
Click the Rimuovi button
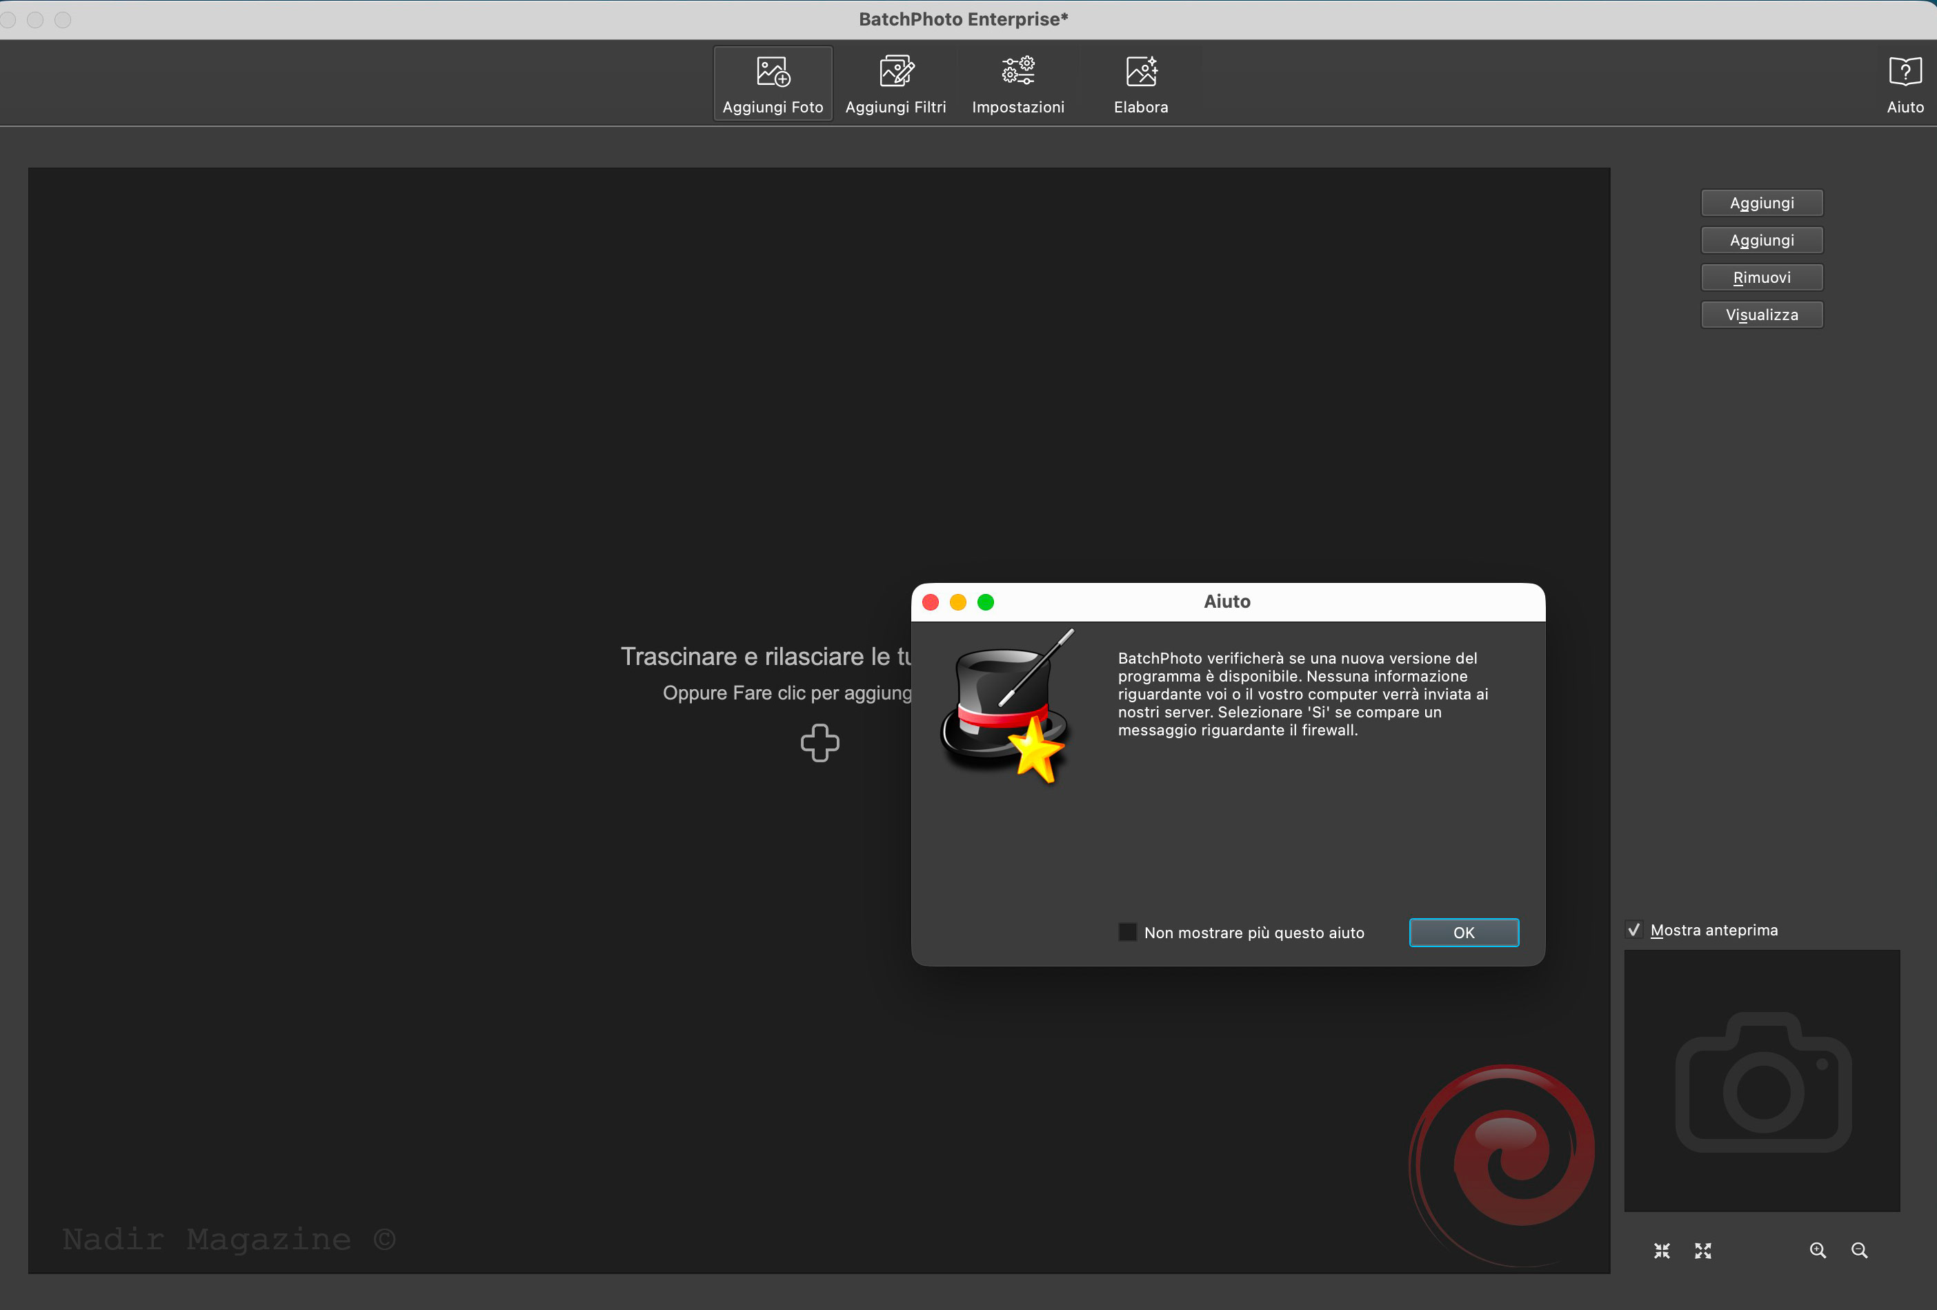click(1761, 277)
